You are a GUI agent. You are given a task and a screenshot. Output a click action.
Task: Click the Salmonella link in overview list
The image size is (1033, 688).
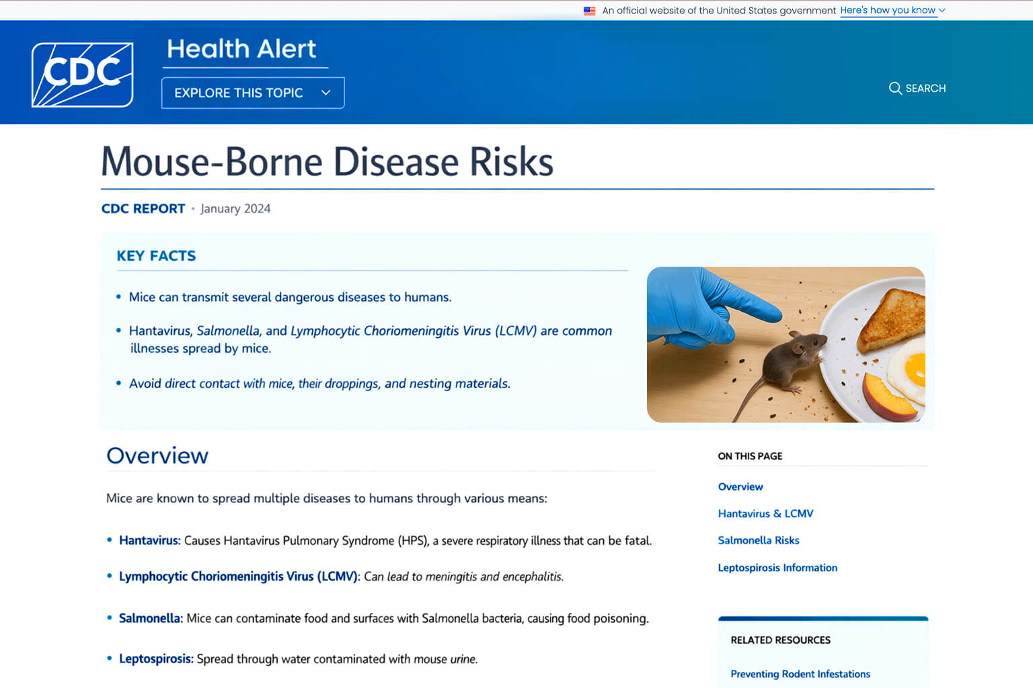(x=150, y=618)
